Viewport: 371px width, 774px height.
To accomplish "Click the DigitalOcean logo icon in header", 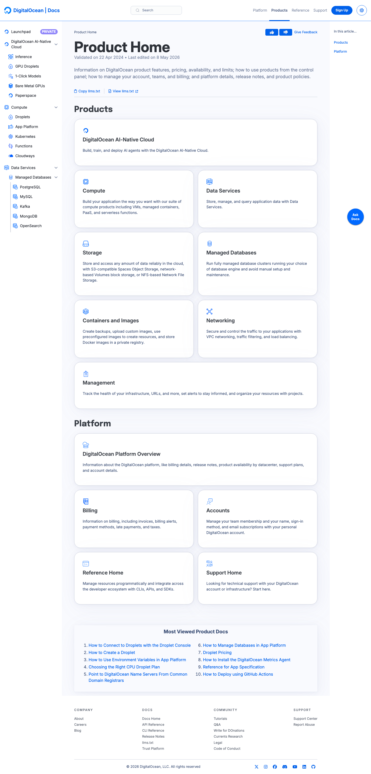I will 8,10.
